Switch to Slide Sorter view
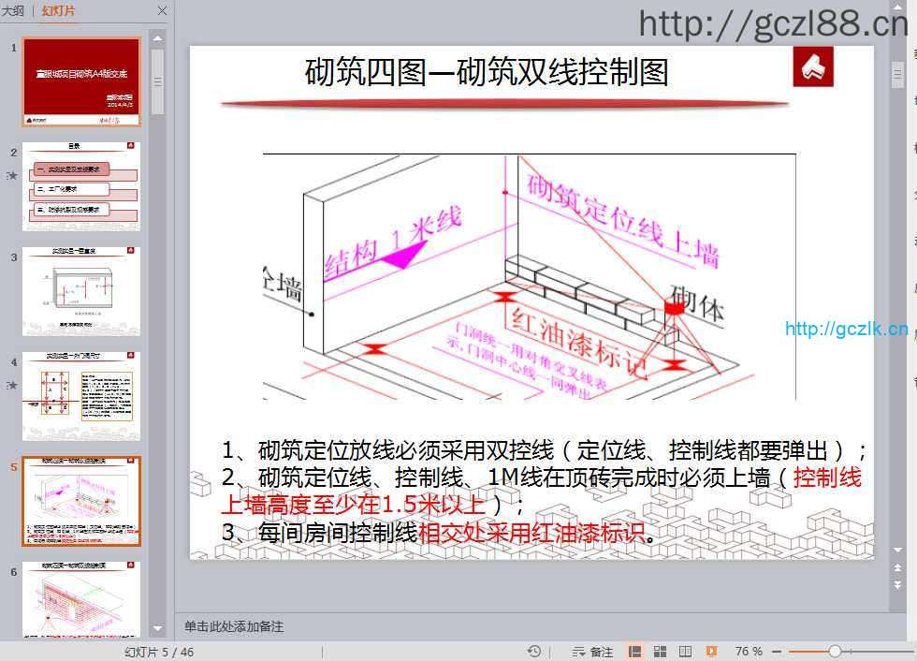917x661 pixels. coord(661,652)
